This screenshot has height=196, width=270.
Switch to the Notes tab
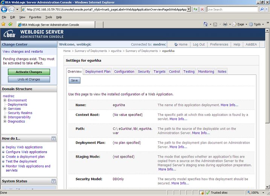coord(222,71)
